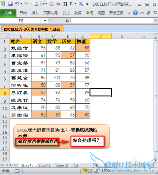Click the borders grid icon in toolbar
This screenshot has height=175, width=158.
(65, 4)
